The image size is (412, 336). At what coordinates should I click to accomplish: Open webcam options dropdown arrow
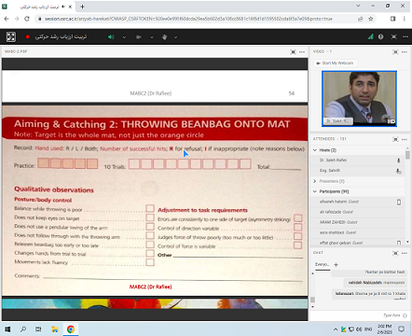click(x=152, y=37)
